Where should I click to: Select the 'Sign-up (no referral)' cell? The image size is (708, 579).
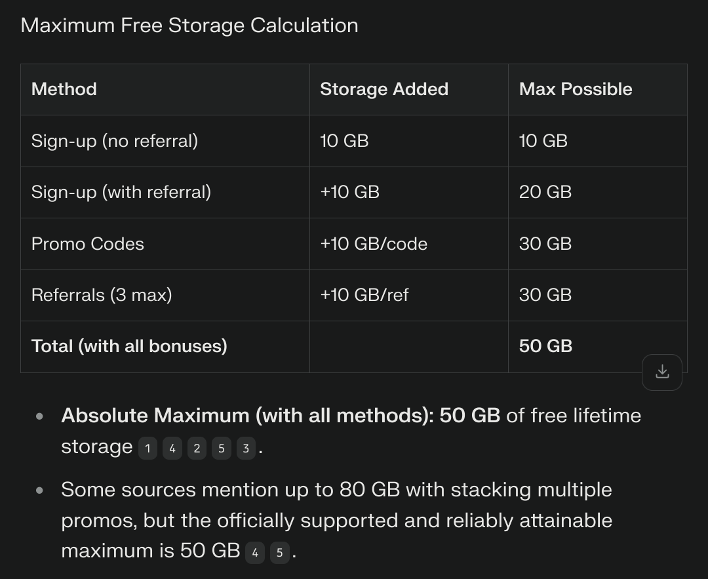click(114, 140)
